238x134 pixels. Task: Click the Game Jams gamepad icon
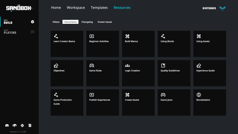[x=163, y=95]
